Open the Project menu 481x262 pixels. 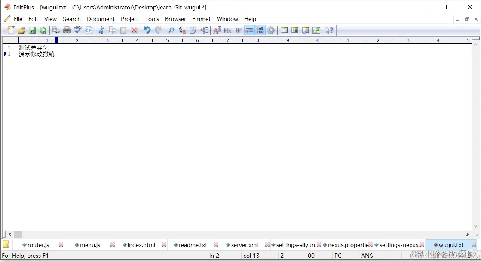click(x=130, y=19)
